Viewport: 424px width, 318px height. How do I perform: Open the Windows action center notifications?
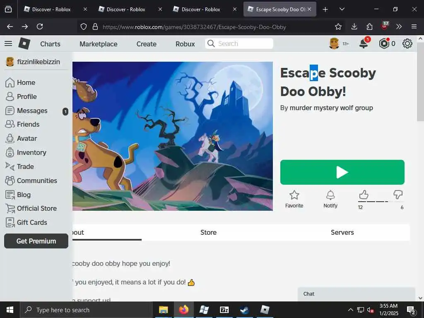[411, 310]
